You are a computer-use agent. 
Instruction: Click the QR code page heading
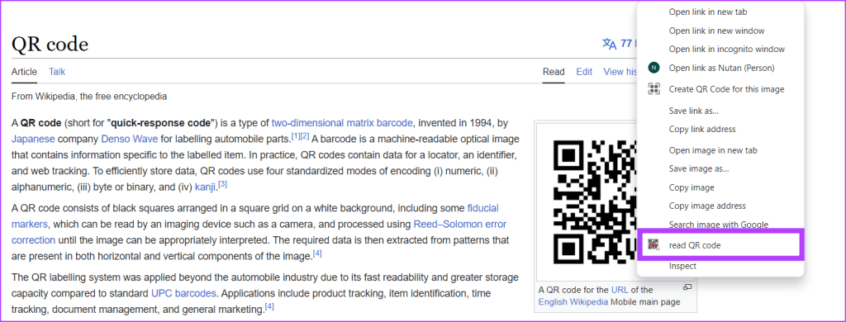coord(50,45)
